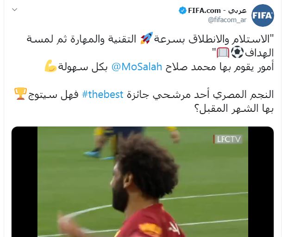Click the soccer ball emoji

pos(237,52)
